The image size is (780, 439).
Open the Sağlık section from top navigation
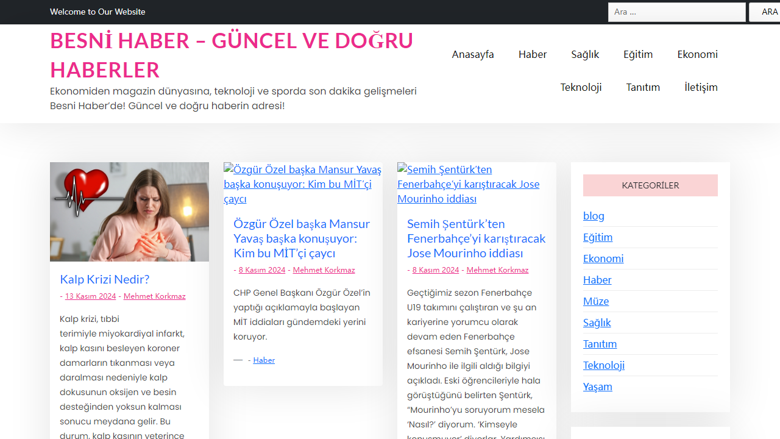coord(584,54)
